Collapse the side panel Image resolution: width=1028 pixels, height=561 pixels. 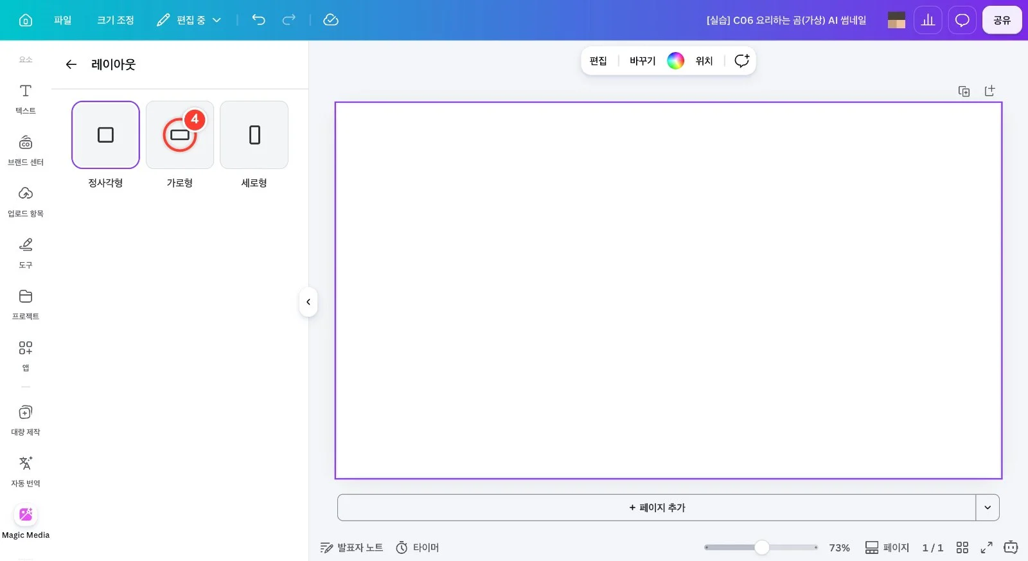coord(308,302)
